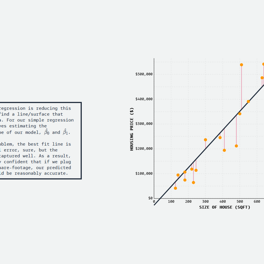This screenshot has width=264, height=264.
Task: Click the longest pink residual line
Action: click(x=241, y=87)
